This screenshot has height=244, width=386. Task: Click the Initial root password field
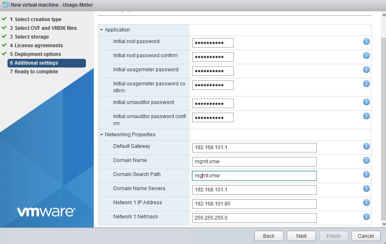coord(213,43)
